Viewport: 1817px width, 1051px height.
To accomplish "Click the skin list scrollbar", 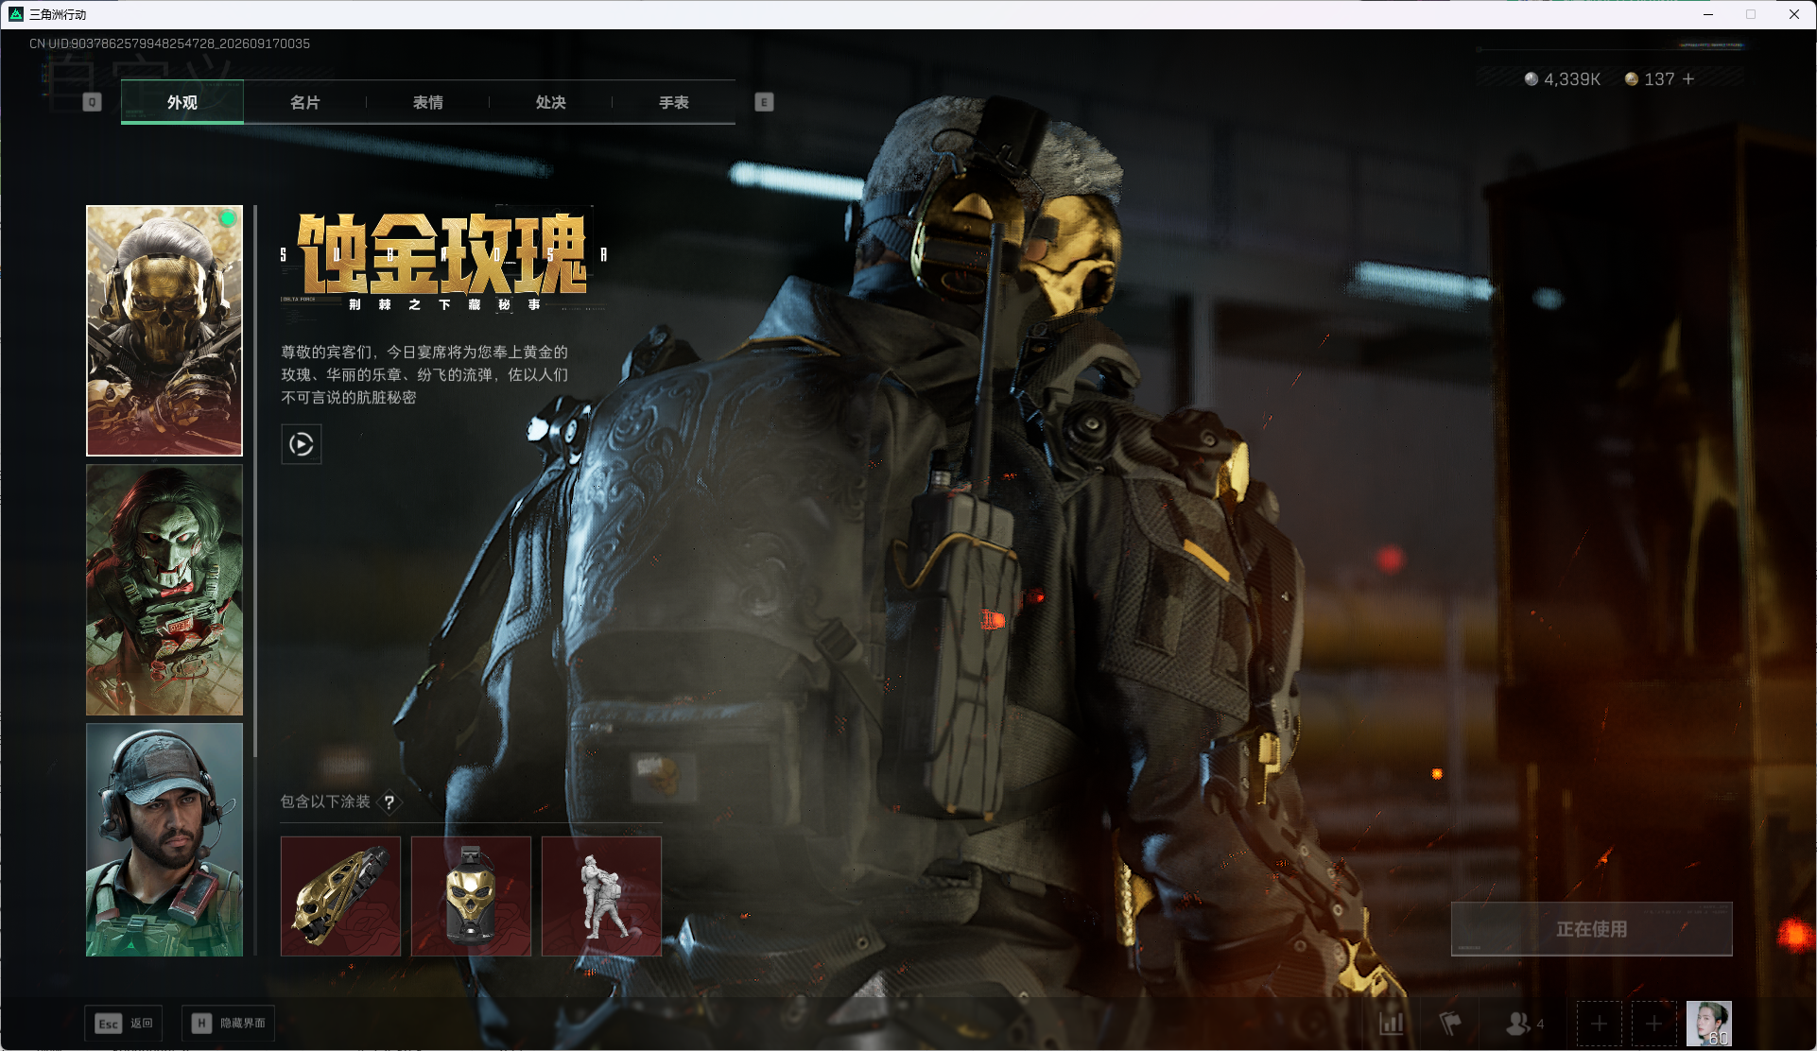I will click(255, 482).
